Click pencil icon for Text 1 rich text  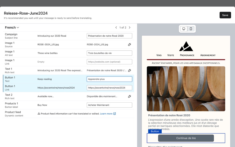coord(130,70)
